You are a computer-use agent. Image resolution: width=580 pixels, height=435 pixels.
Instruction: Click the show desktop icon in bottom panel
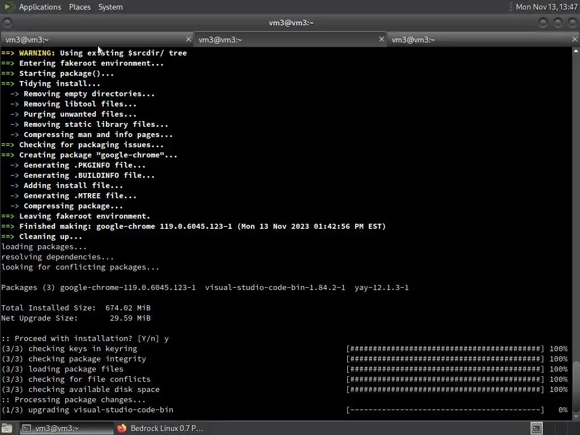pyautogui.click(x=7, y=428)
